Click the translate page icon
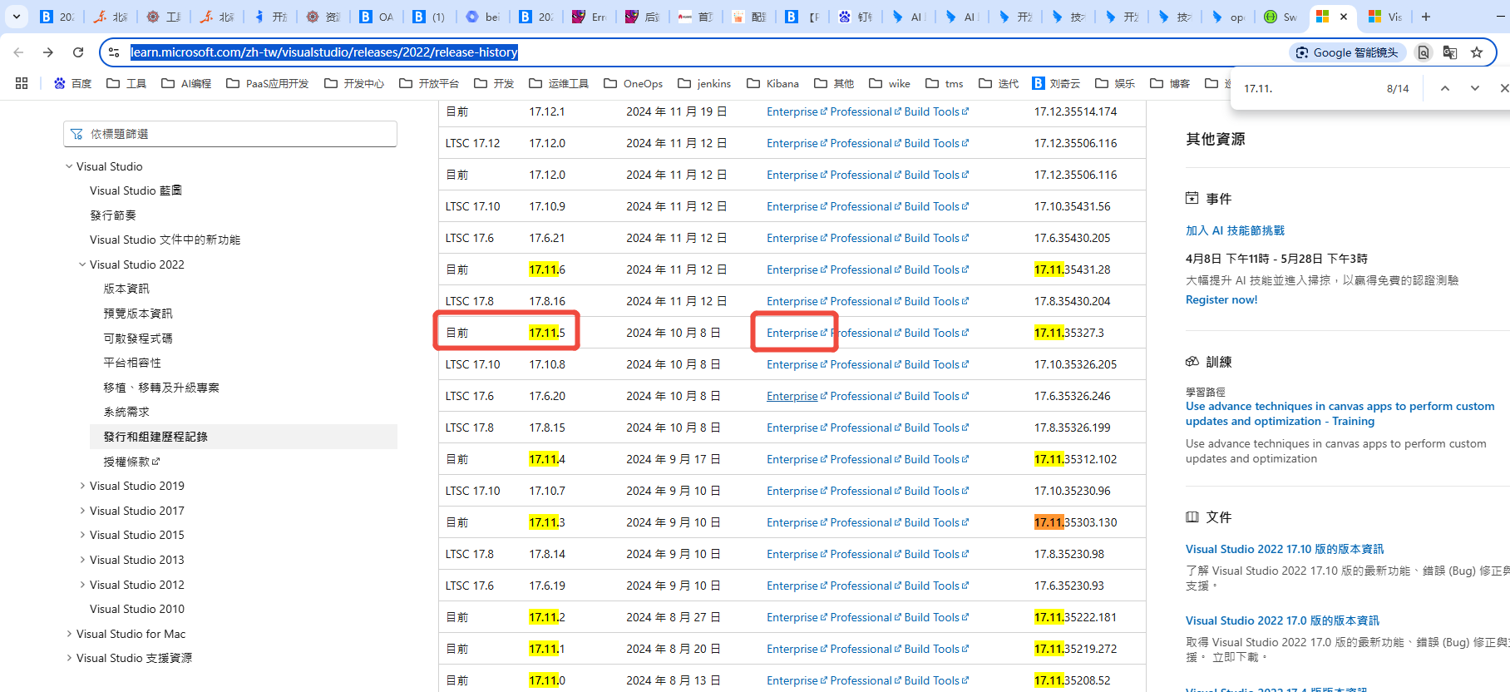Screen dimensions: 1510x692 [x=1450, y=52]
